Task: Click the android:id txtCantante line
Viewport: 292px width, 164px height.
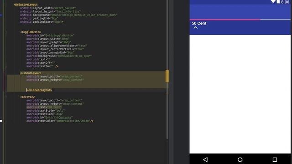Action: coord(50,118)
